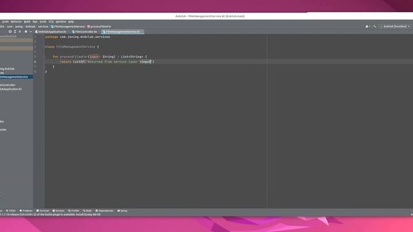Select FilmManagementService in the project tree
413x232 pixels.
click(16, 77)
